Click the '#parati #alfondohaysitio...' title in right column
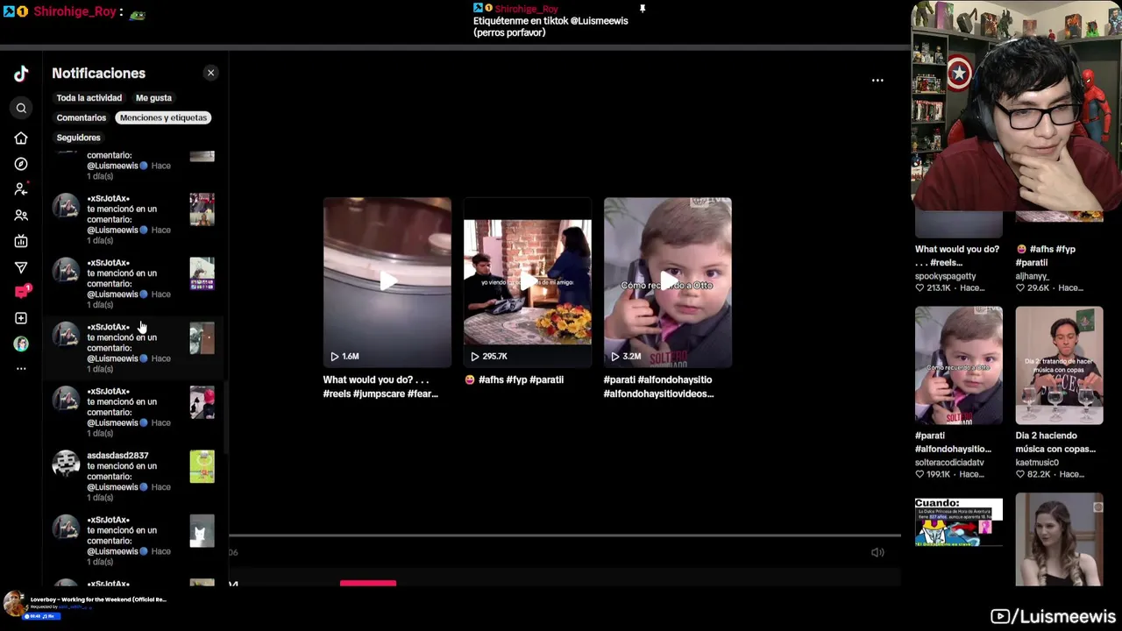The height and width of the screenshot is (631, 1122). point(953,443)
